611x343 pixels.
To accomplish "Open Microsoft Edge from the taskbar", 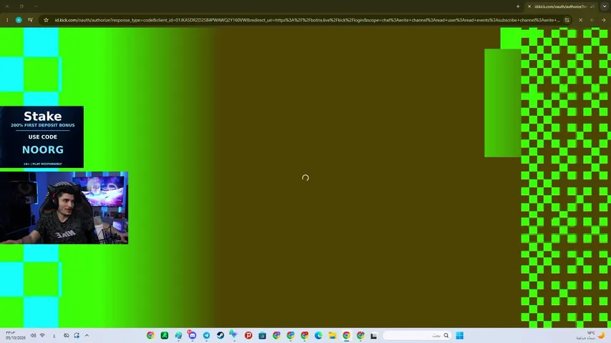I will click(x=318, y=335).
